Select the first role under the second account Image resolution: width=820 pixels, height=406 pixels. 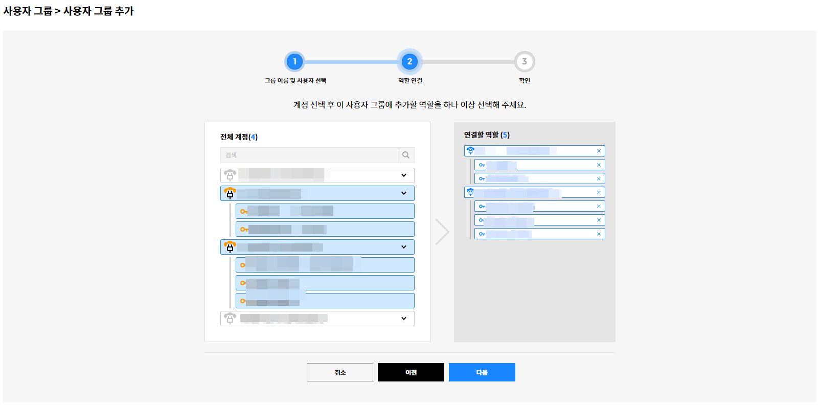[x=325, y=211]
